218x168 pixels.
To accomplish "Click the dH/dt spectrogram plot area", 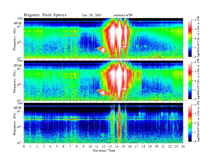I will click(103, 38).
